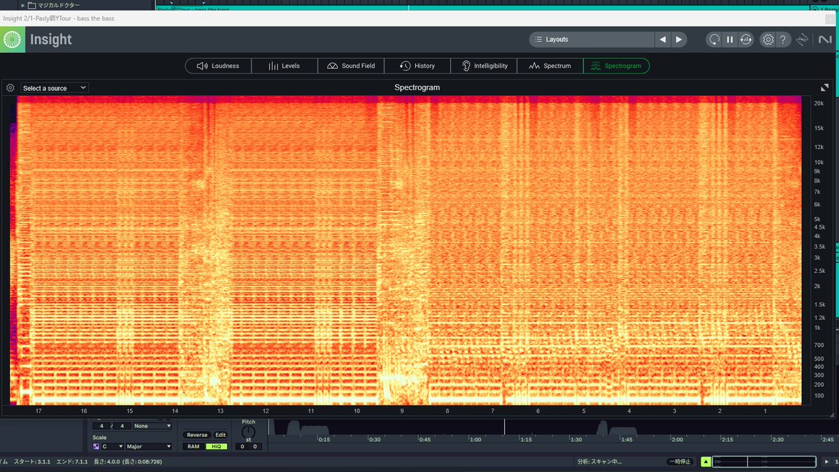Image resolution: width=839 pixels, height=472 pixels.
Task: Click the 1:00 mark on sample ruler
Action: click(475, 439)
